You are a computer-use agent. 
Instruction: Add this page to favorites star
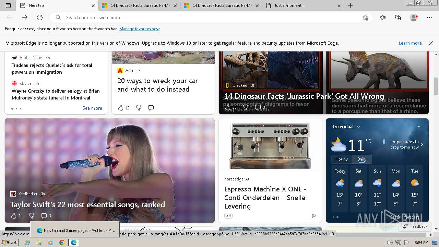click(x=365, y=17)
